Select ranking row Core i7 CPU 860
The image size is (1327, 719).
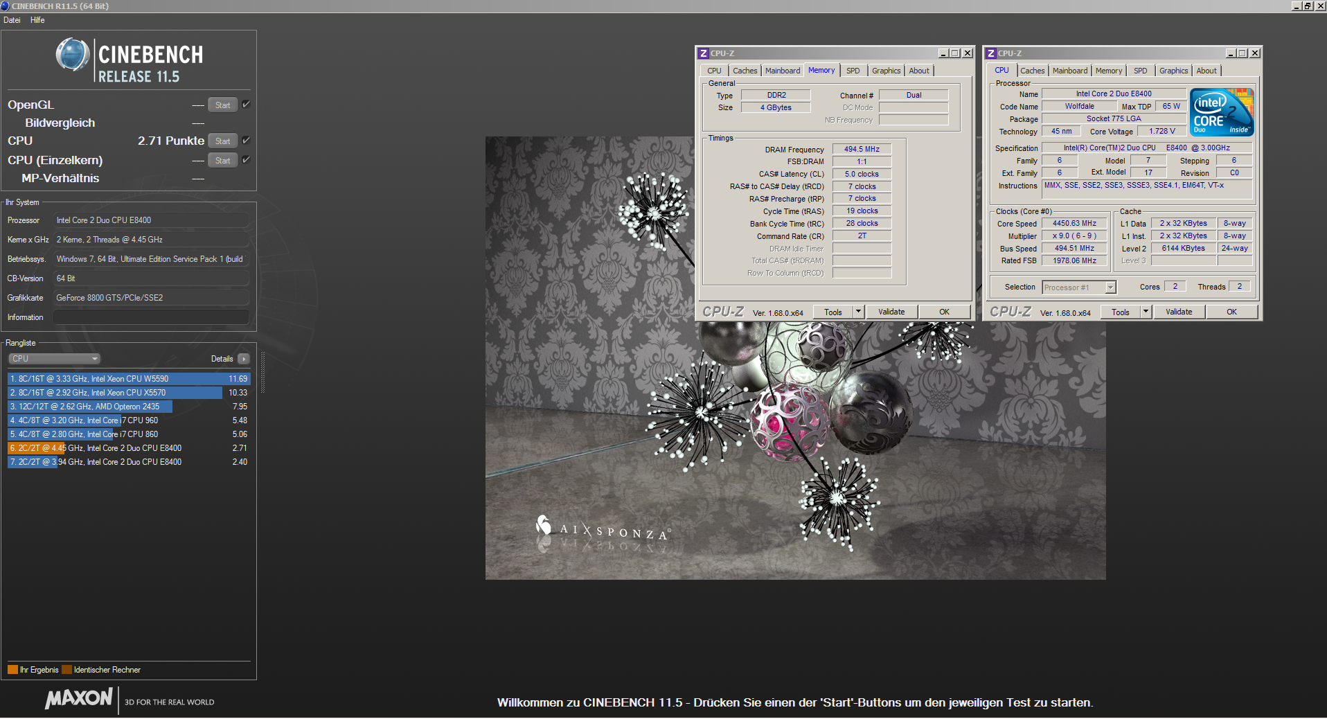[128, 434]
